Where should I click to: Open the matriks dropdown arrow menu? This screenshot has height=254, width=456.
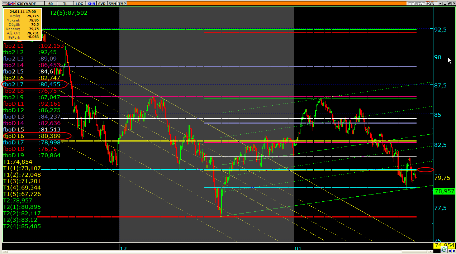tap(441, 3)
